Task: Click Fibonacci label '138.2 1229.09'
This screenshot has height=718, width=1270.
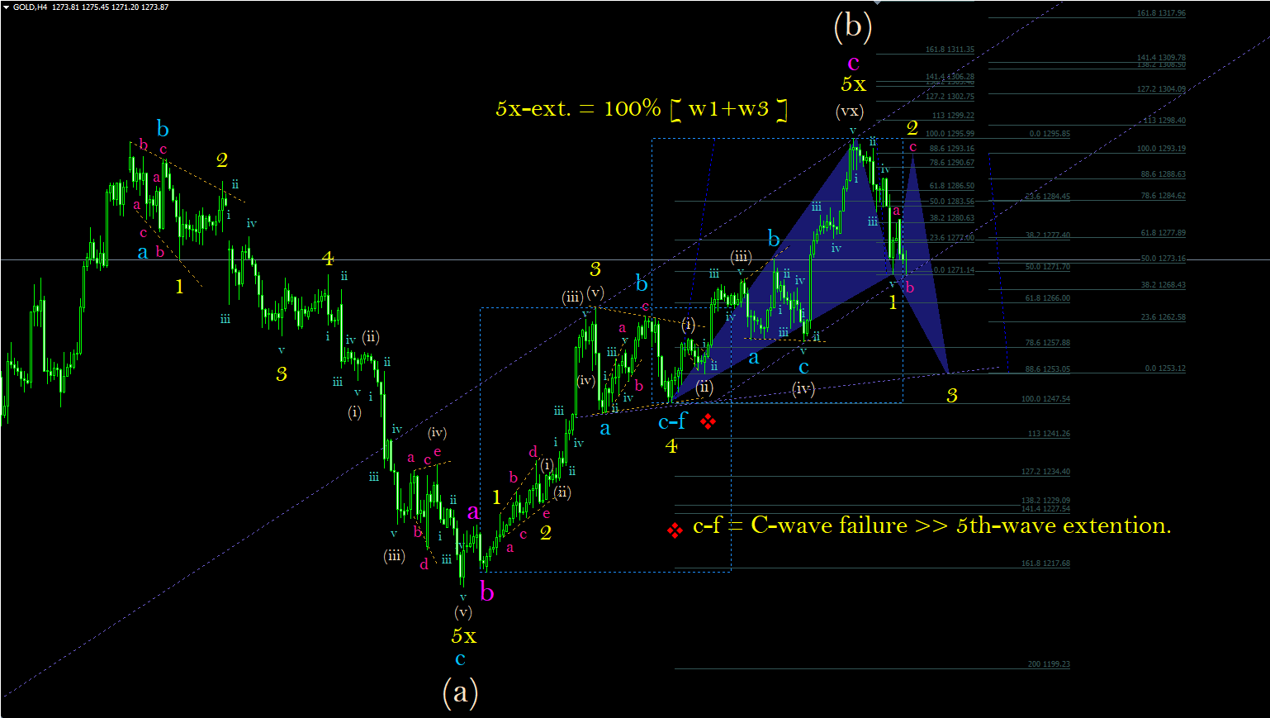Action: pos(1045,500)
